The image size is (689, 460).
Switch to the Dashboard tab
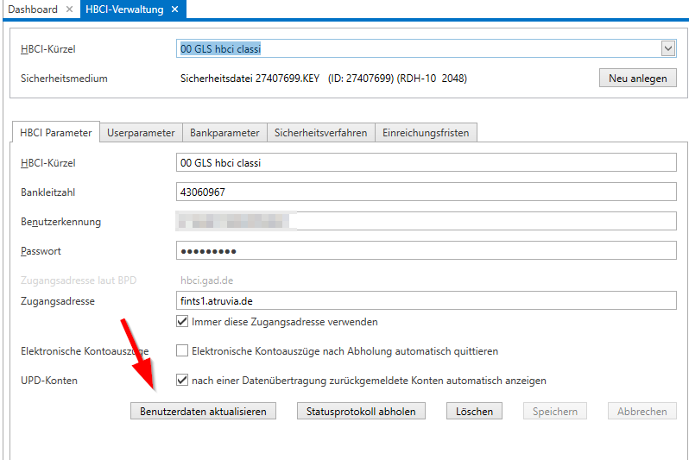pos(32,9)
